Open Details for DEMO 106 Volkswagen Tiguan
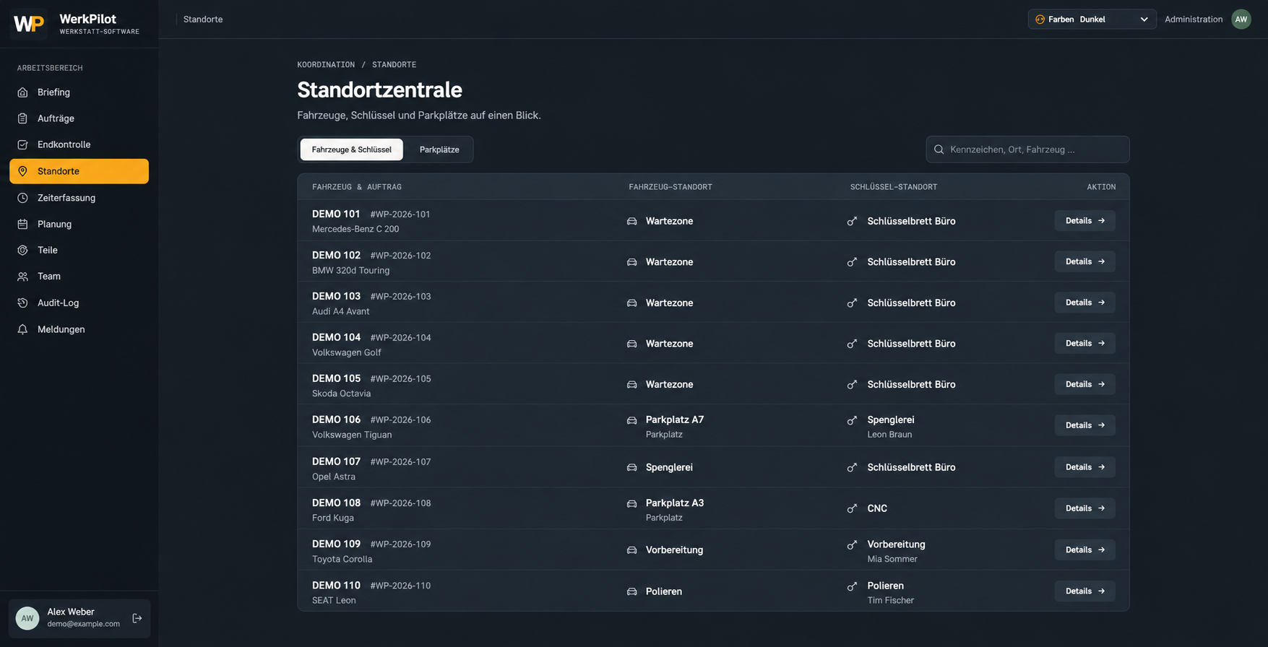 [x=1084, y=425]
